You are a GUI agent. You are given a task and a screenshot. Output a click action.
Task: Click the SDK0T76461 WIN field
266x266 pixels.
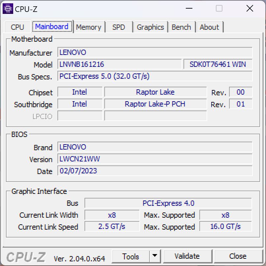point(218,64)
